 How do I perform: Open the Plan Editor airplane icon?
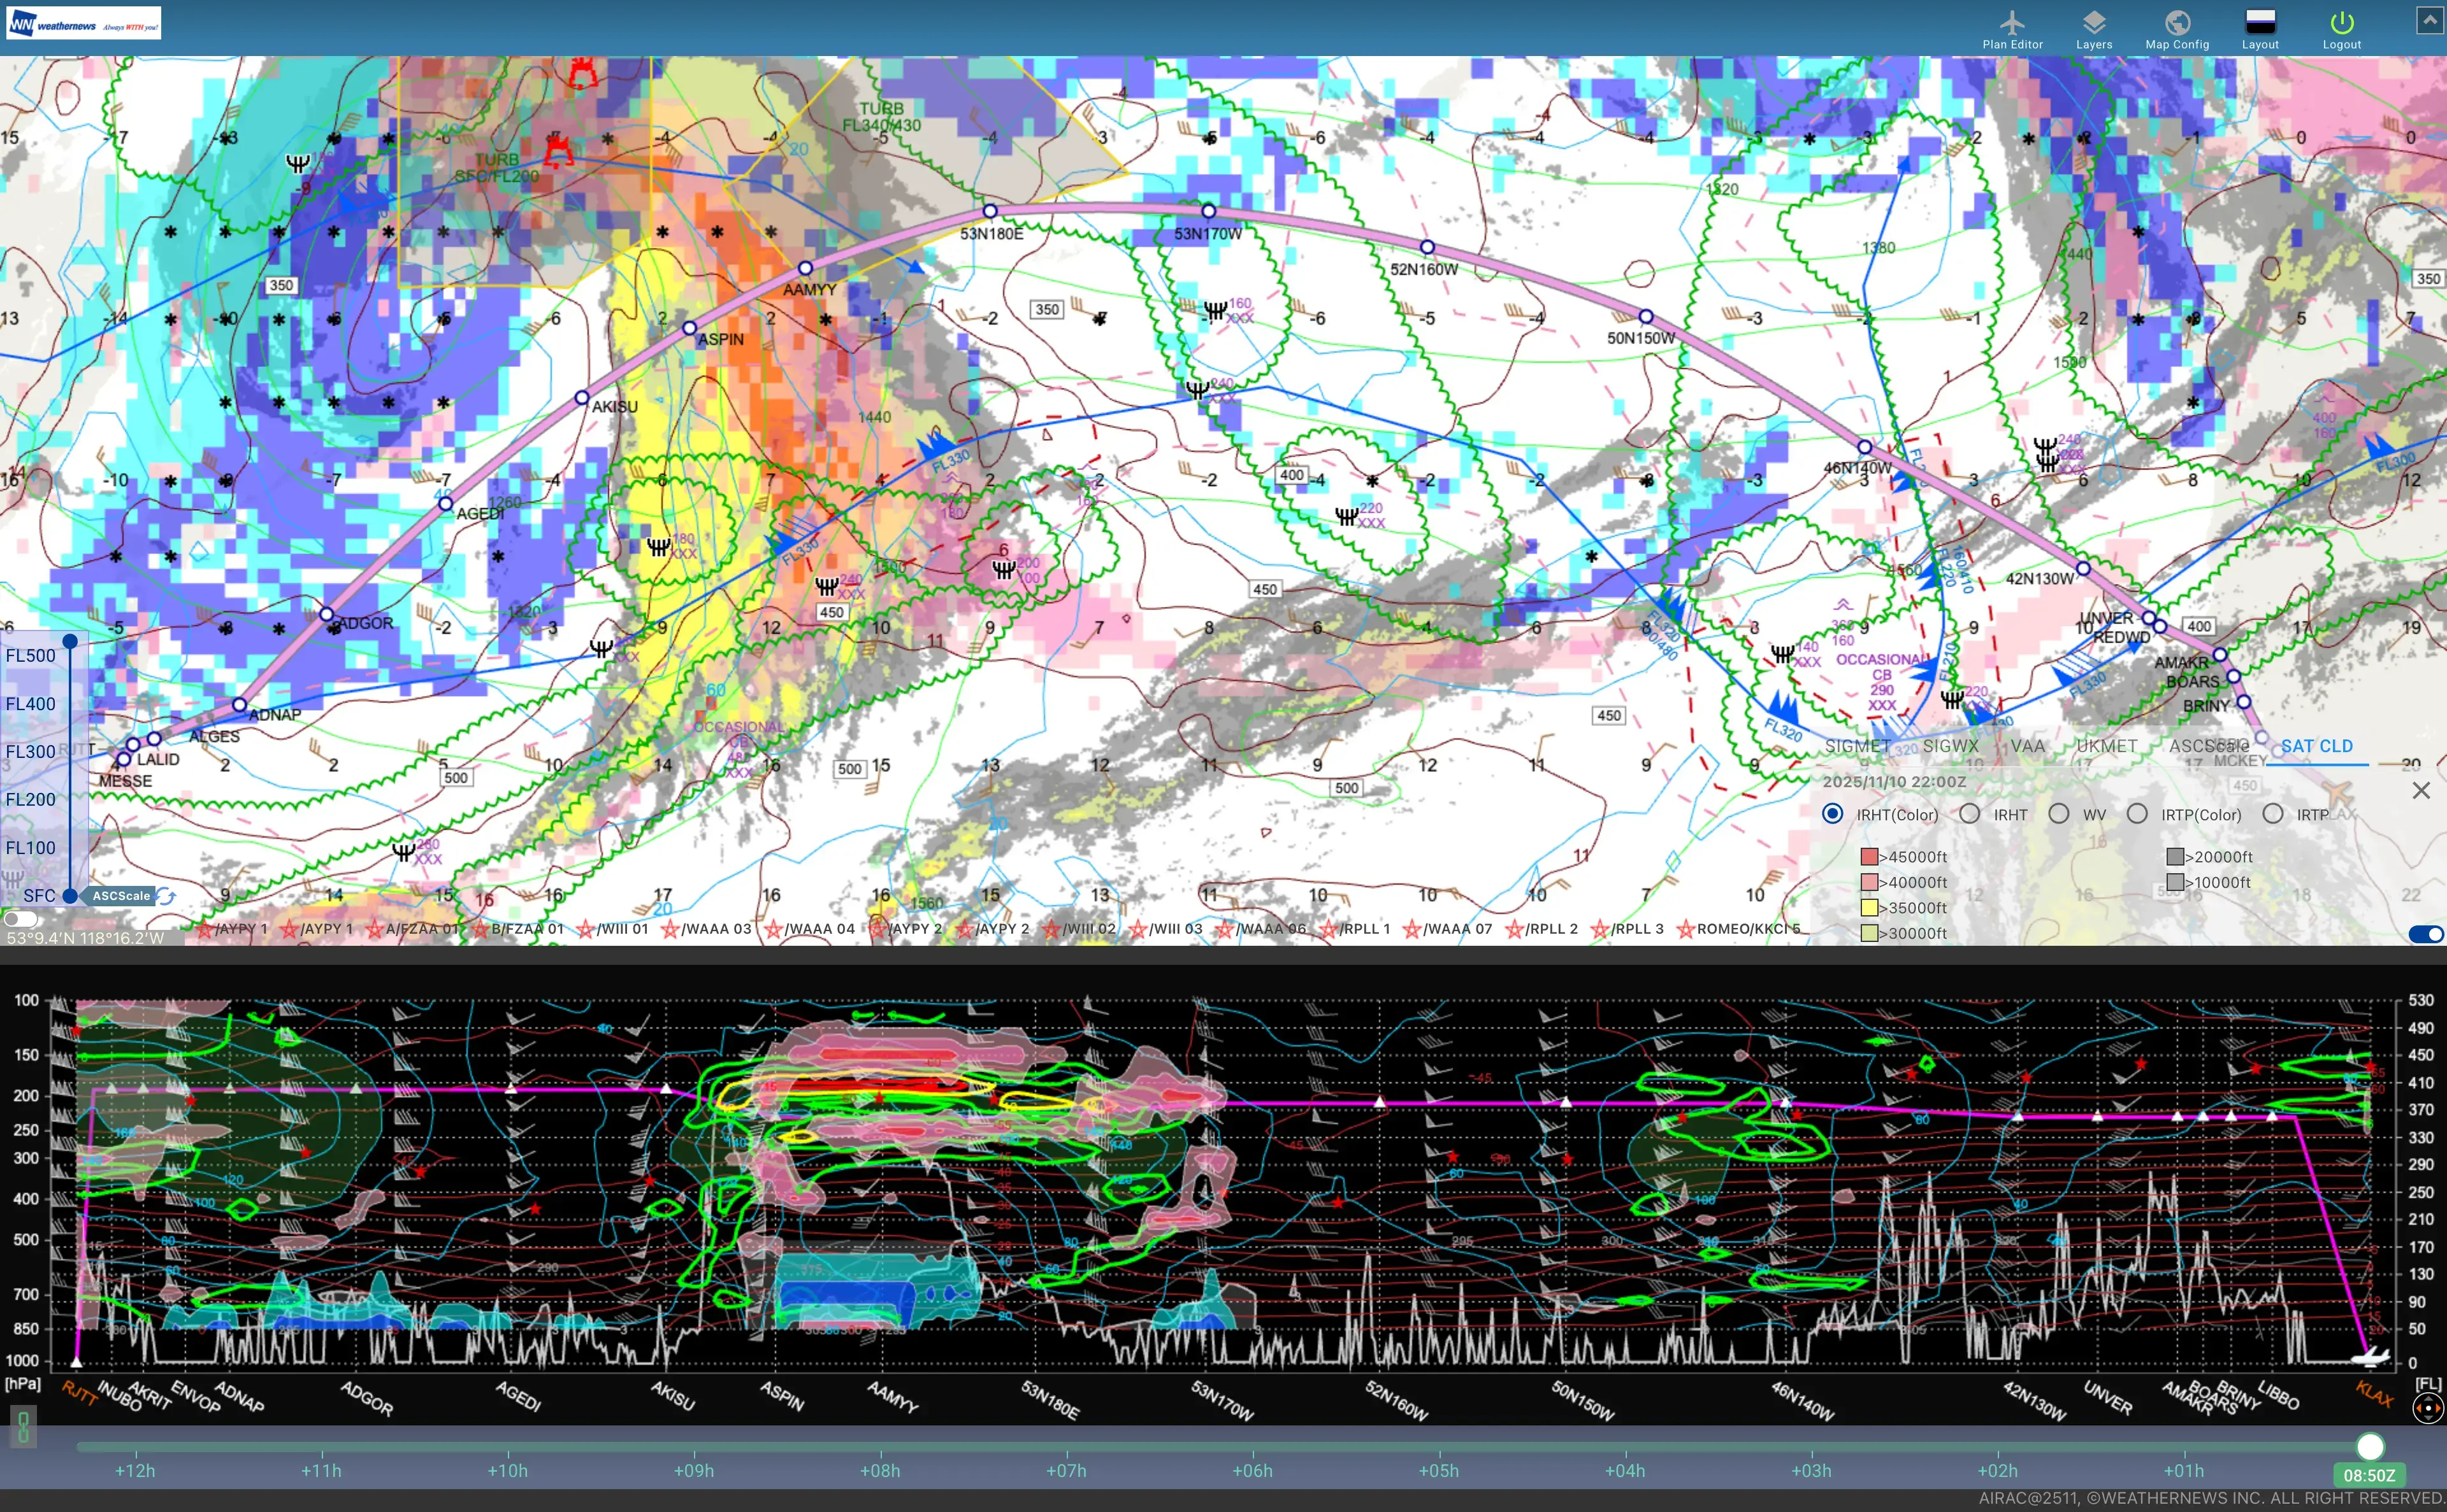pyautogui.click(x=2012, y=23)
